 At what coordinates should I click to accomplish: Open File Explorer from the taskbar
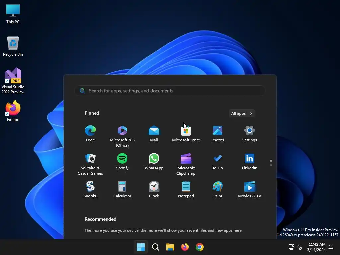170,247
